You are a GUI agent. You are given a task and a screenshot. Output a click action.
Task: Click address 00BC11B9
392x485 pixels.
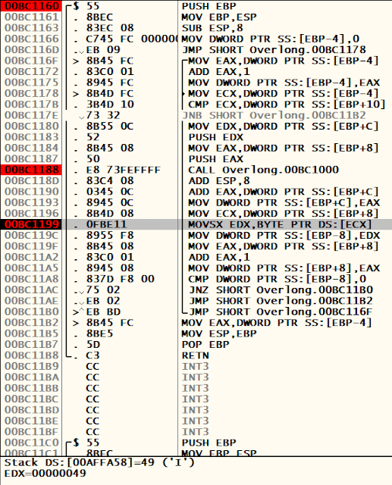[x=31, y=366]
